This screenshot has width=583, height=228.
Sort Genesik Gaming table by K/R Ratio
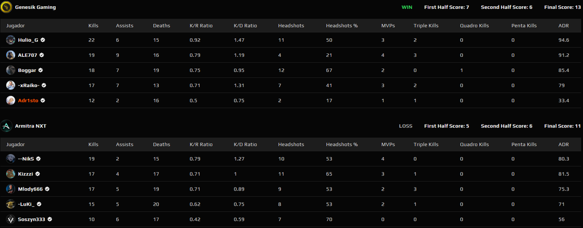click(x=201, y=26)
